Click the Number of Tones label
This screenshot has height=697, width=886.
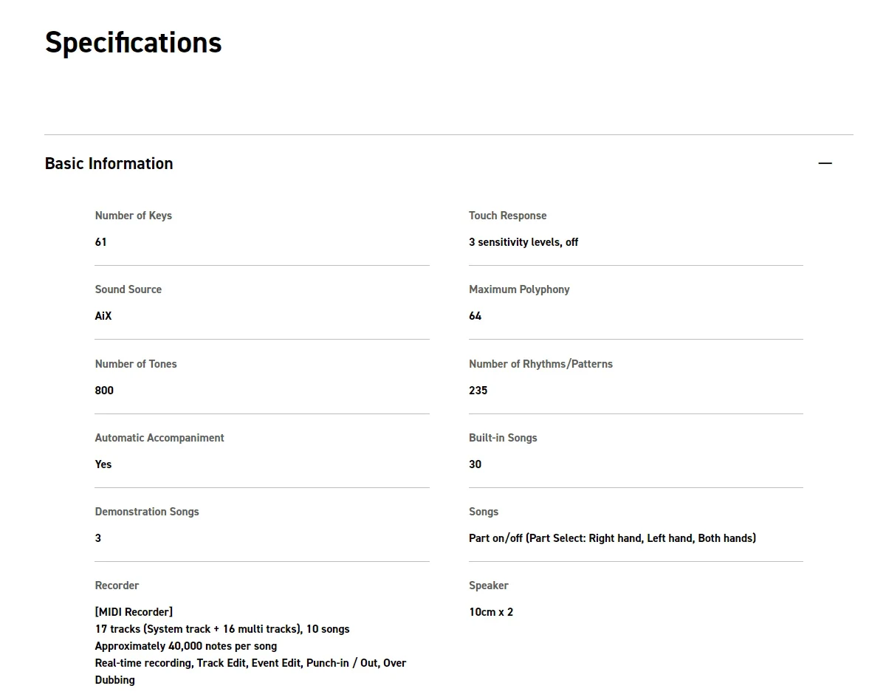pyautogui.click(x=136, y=364)
